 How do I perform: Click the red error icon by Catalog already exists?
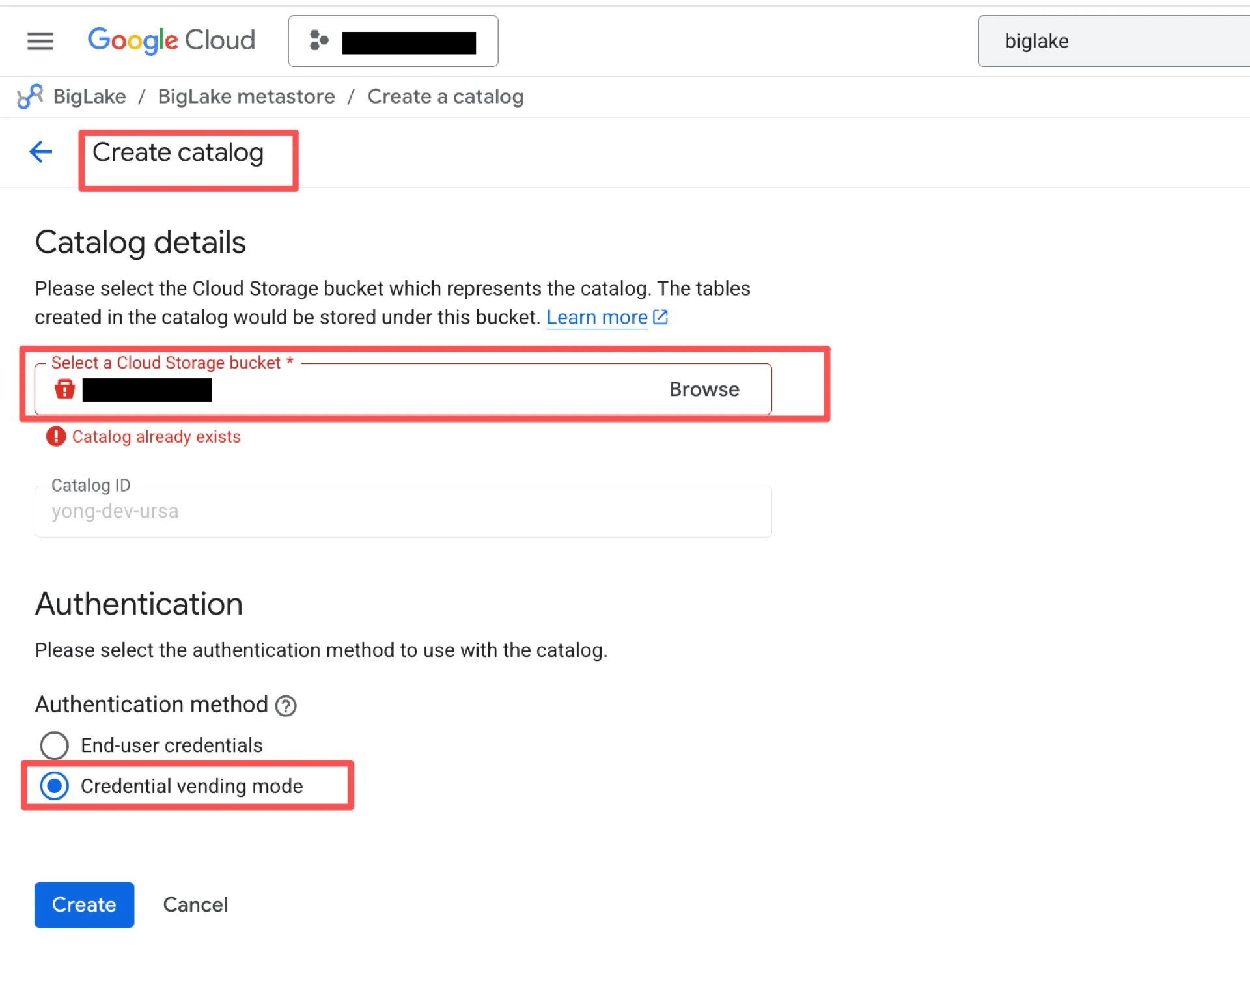(56, 436)
